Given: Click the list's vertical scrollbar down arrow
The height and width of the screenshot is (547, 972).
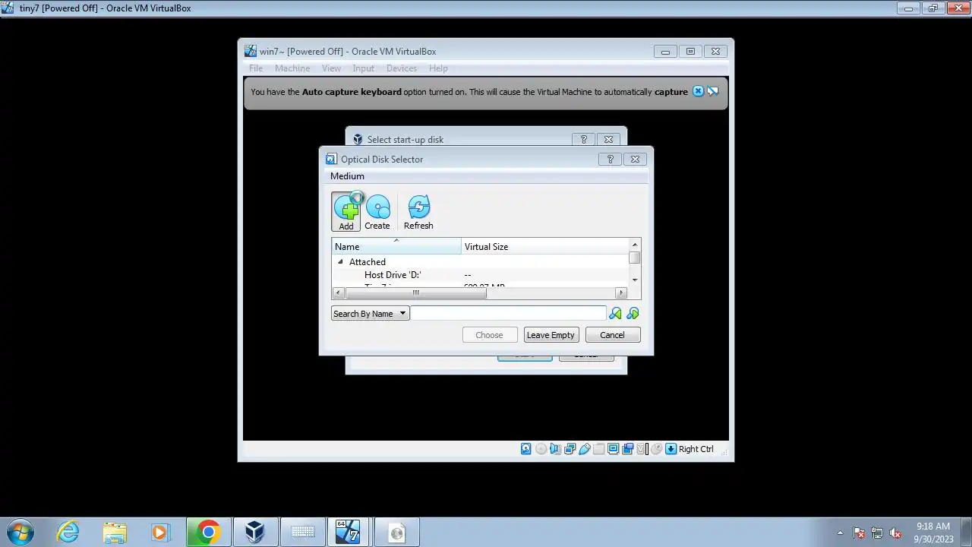Looking at the screenshot, I should tap(635, 280).
